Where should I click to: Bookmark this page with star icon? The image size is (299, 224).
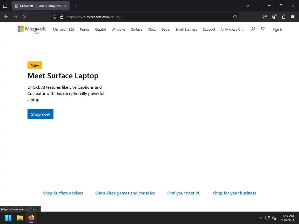pyautogui.click(x=235, y=17)
